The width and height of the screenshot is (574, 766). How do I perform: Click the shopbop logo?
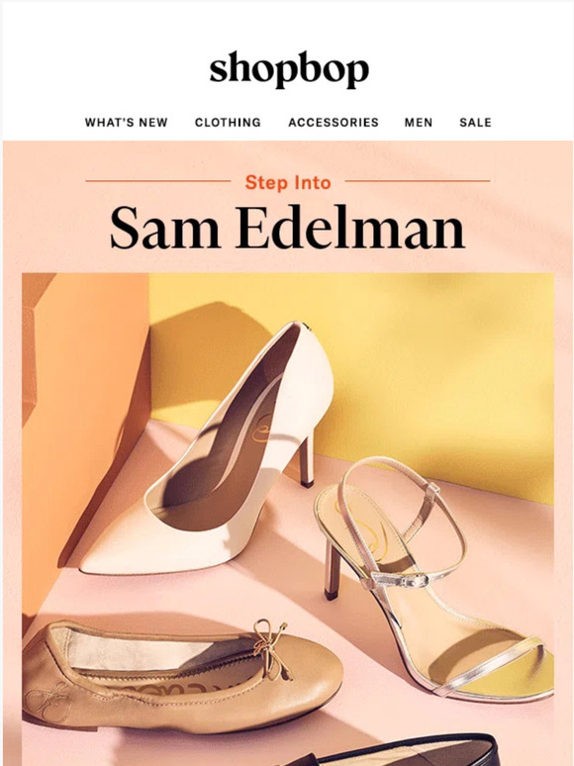point(289,69)
